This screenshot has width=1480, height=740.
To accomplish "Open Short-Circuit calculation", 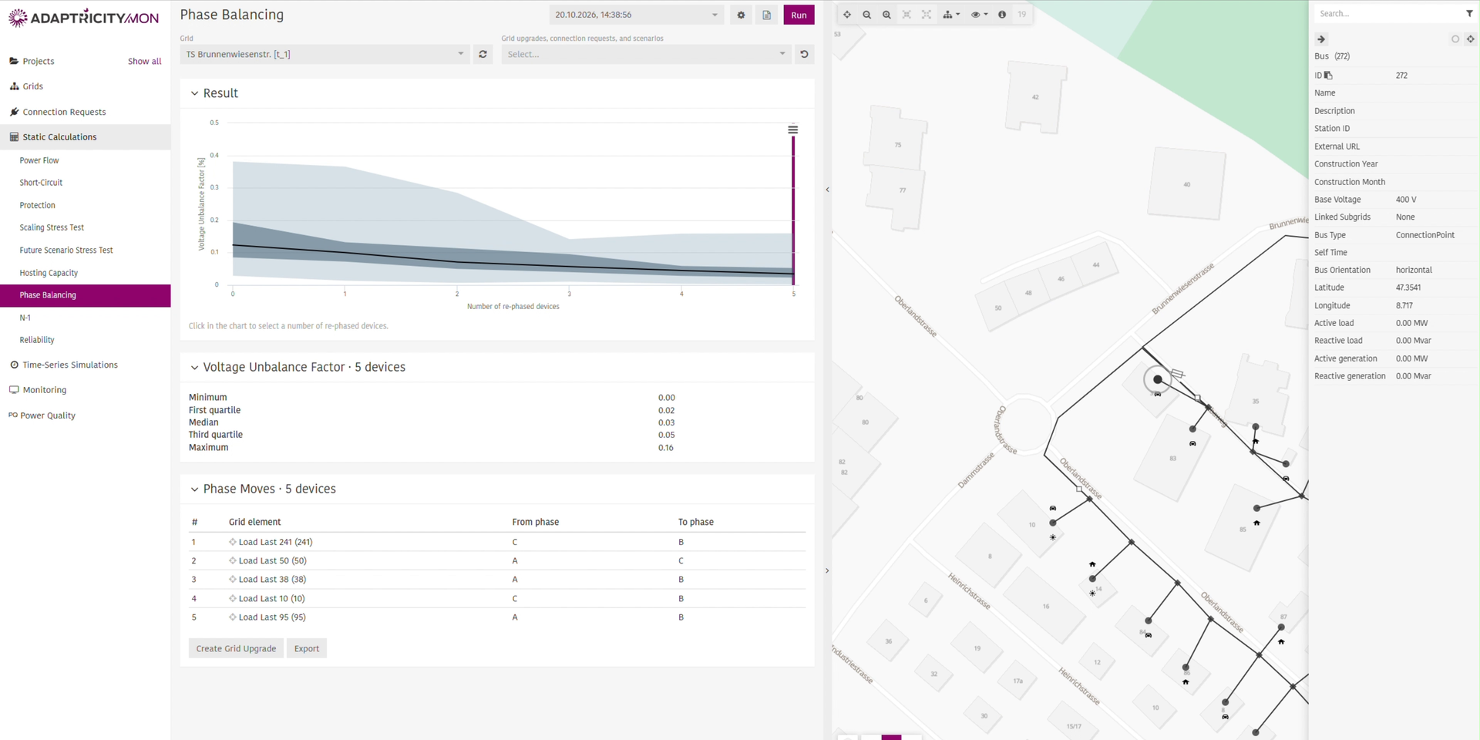I will click(41, 183).
